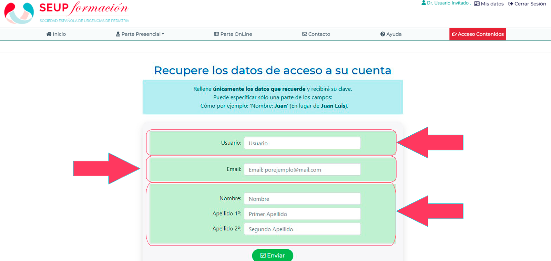Expand the Parte Presencial dropdown arrow

(x=163, y=34)
